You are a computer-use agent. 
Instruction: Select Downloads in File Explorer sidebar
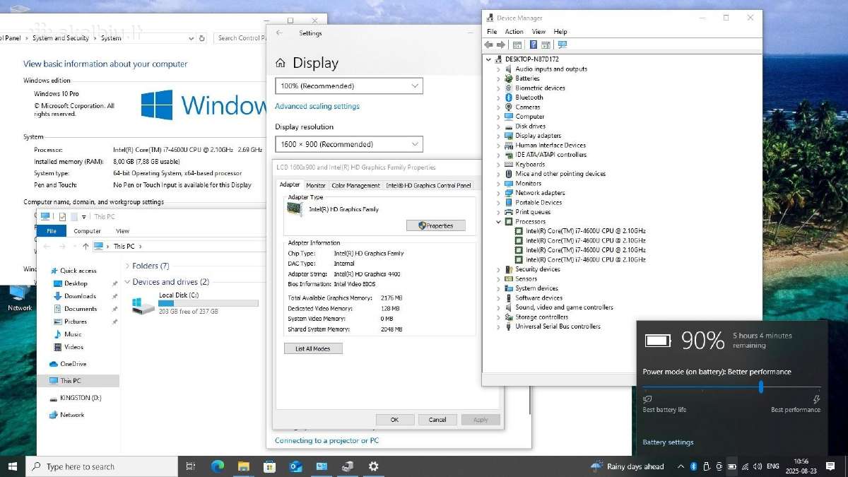[80, 296]
